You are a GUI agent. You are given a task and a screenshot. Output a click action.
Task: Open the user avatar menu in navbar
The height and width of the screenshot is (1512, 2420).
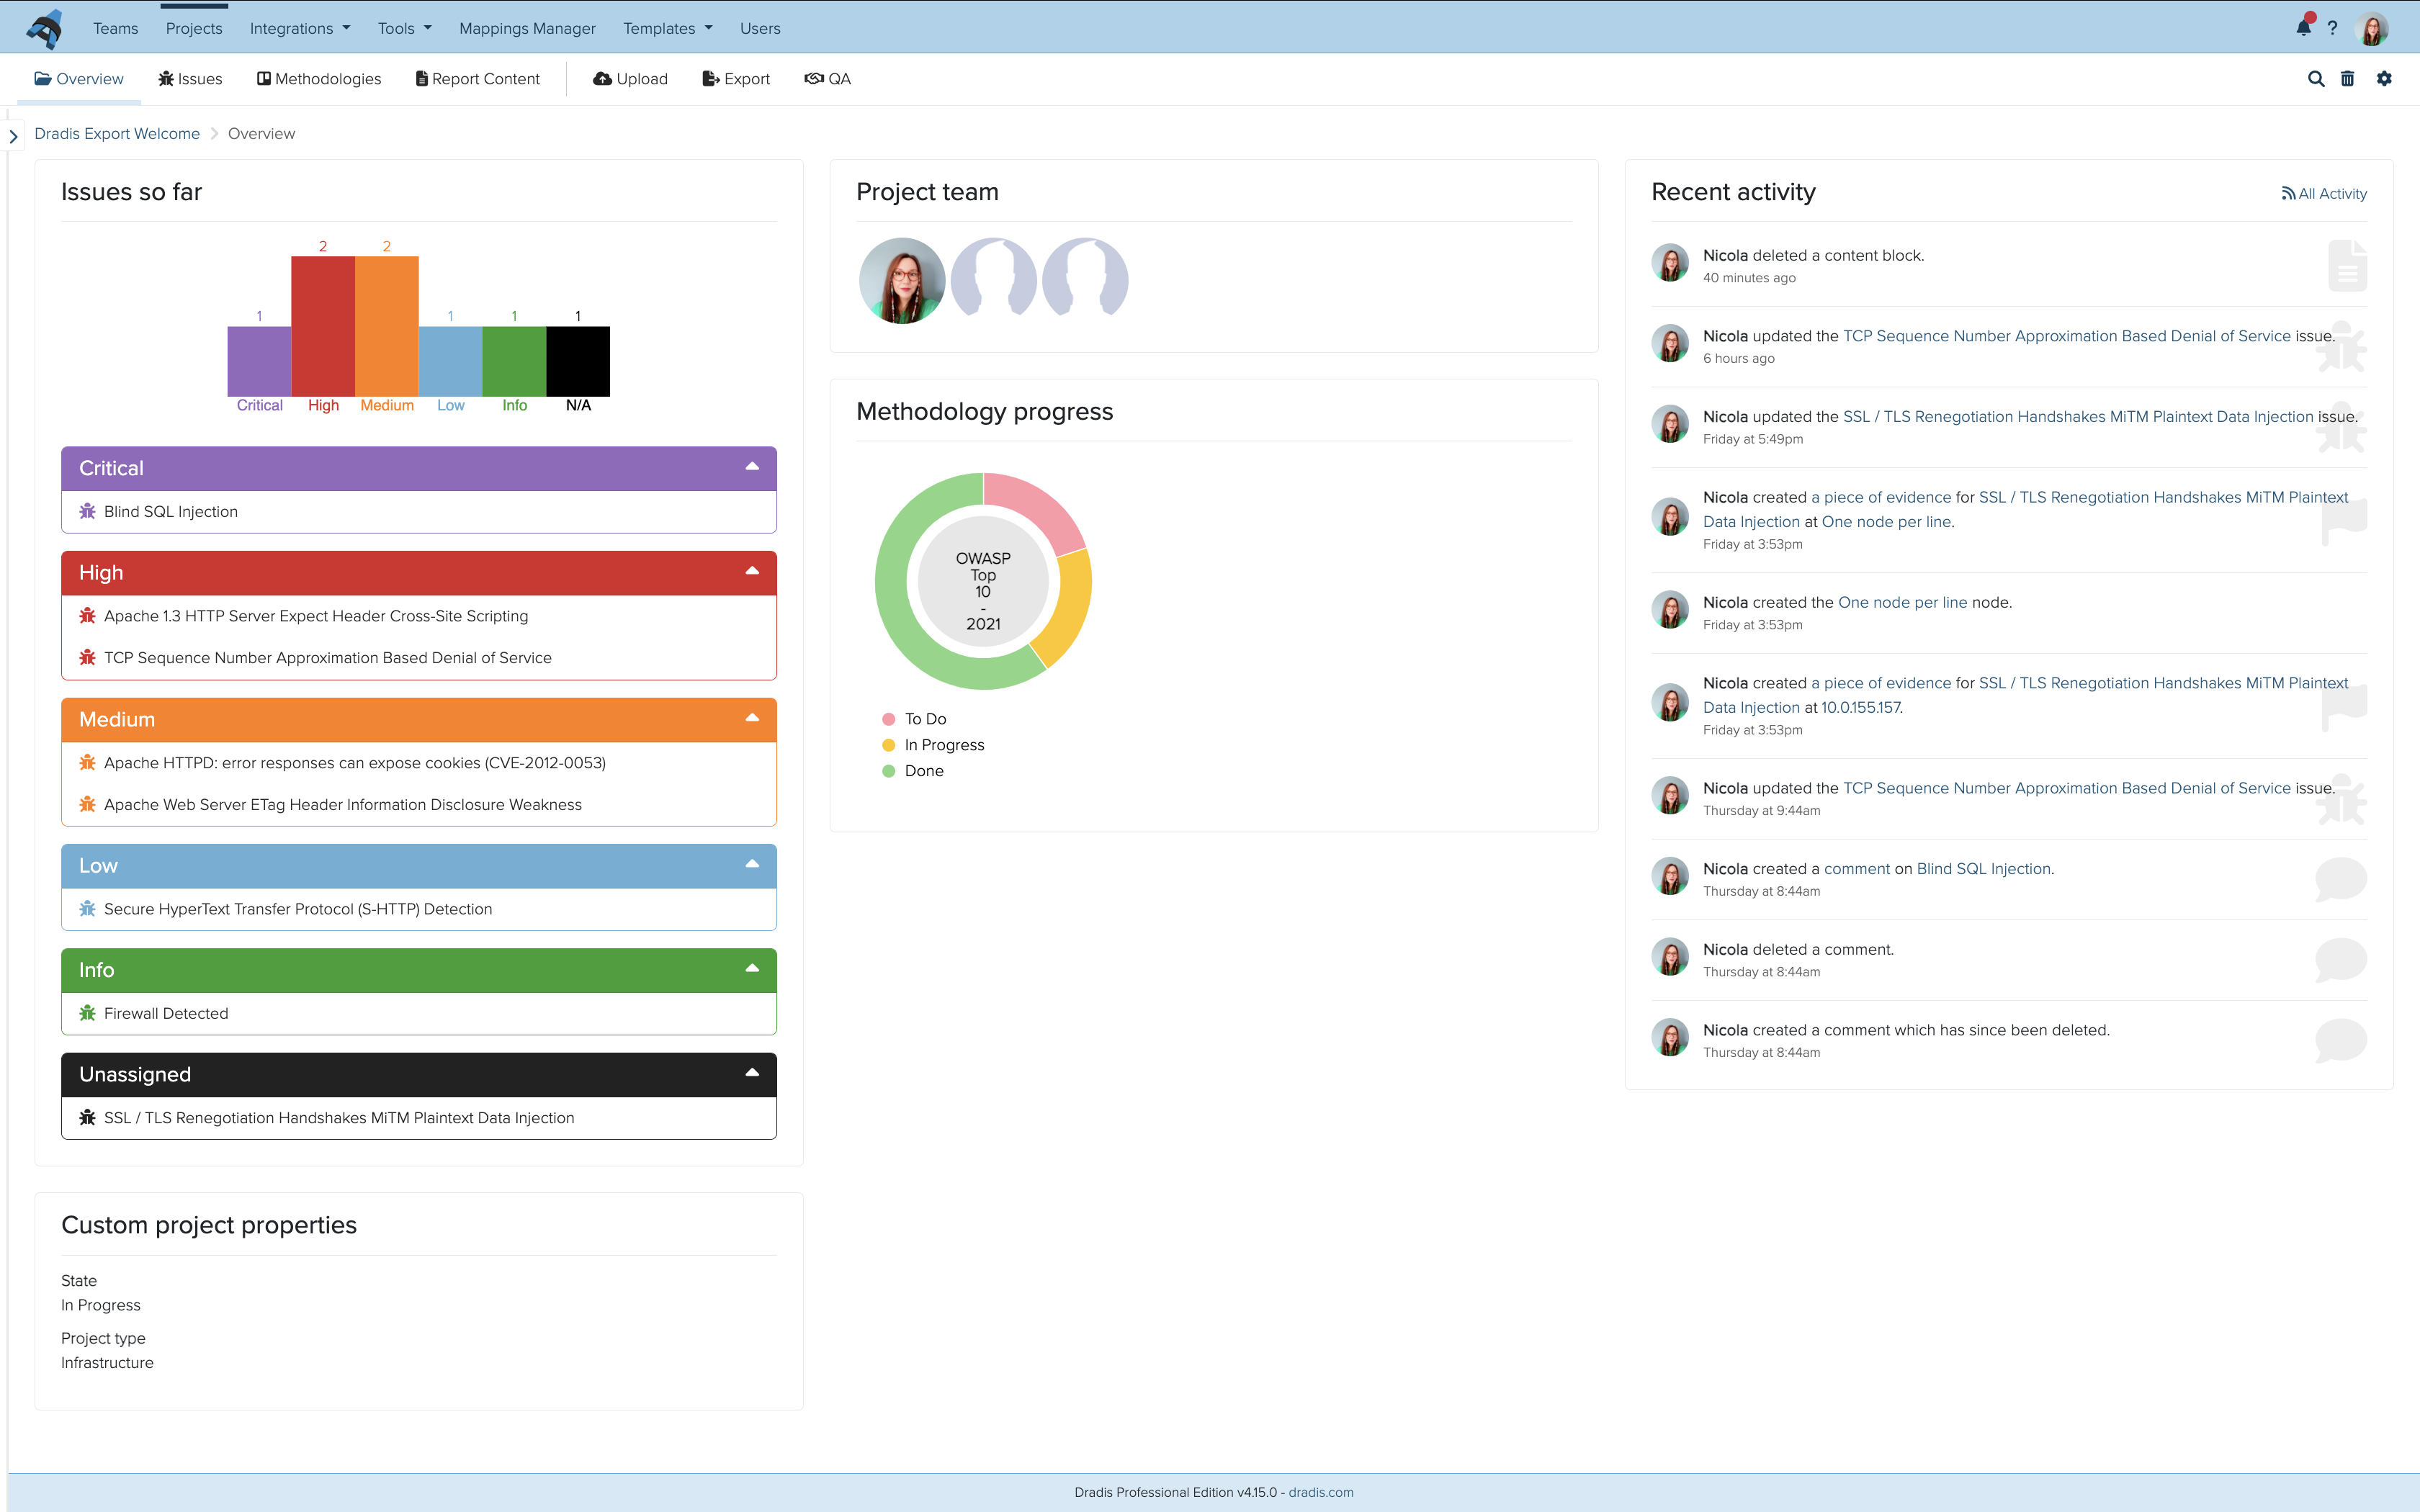tap(2372, 28)
